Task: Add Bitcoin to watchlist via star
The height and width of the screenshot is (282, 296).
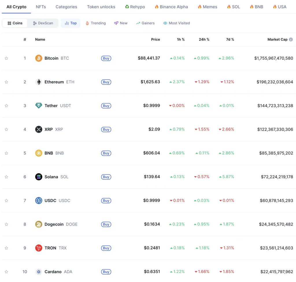Action: pos(6,58)
